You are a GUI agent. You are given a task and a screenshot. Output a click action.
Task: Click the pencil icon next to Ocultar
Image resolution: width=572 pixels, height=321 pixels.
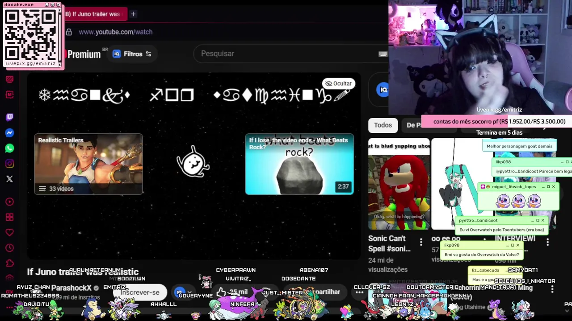(341, 95)
